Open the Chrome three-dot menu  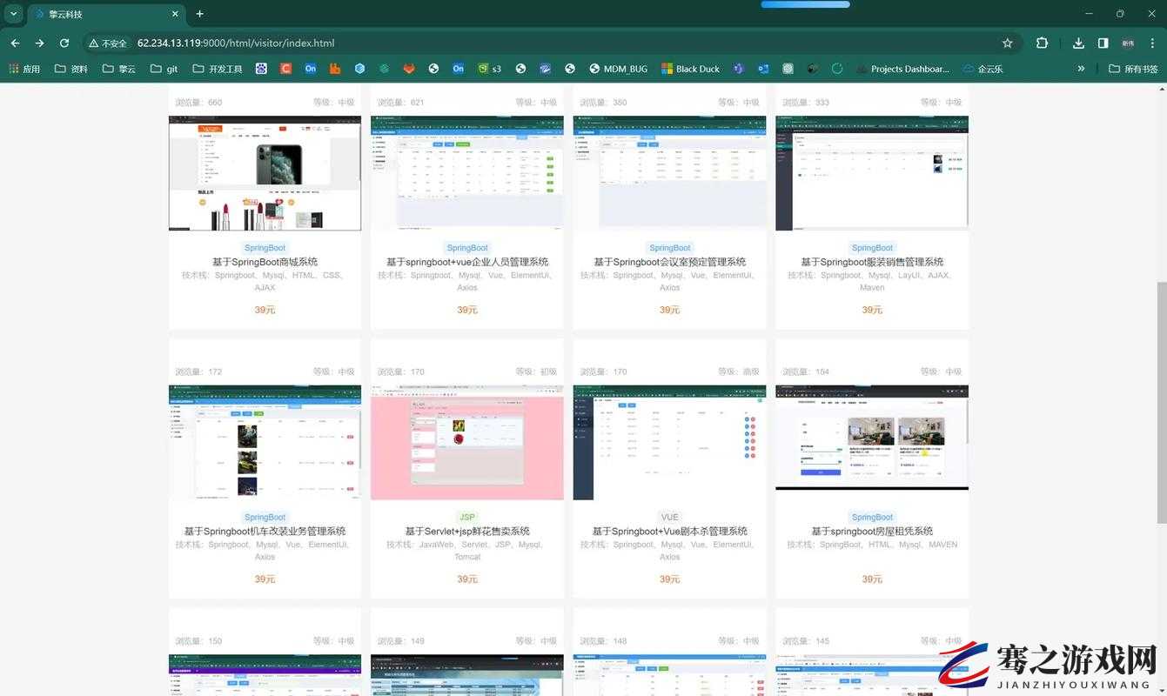point(1152,43)
